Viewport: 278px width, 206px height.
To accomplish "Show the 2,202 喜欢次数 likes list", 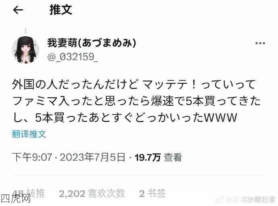I will [92, 194].
